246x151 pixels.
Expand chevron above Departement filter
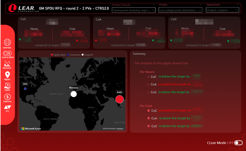(x=237, y=5)
